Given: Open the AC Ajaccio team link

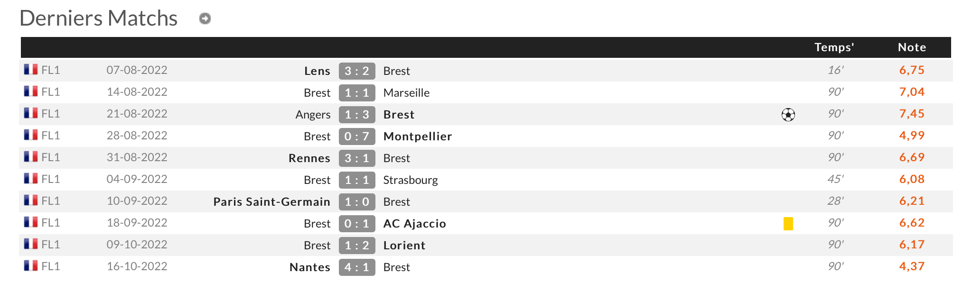Looking at the screenshot, I should 414,224.
